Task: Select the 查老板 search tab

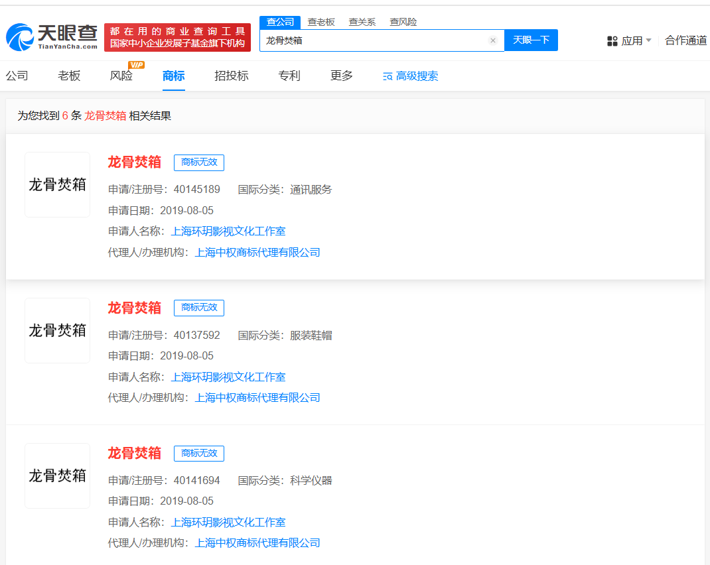Action: point(321,22)
